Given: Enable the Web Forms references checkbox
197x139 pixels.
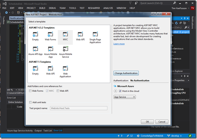Looking at the screenshot, I should (x=30, y=91).
